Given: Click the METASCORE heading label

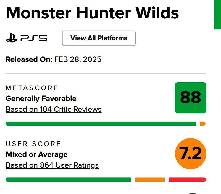Looking at the screenshot, I should (32, 88).
